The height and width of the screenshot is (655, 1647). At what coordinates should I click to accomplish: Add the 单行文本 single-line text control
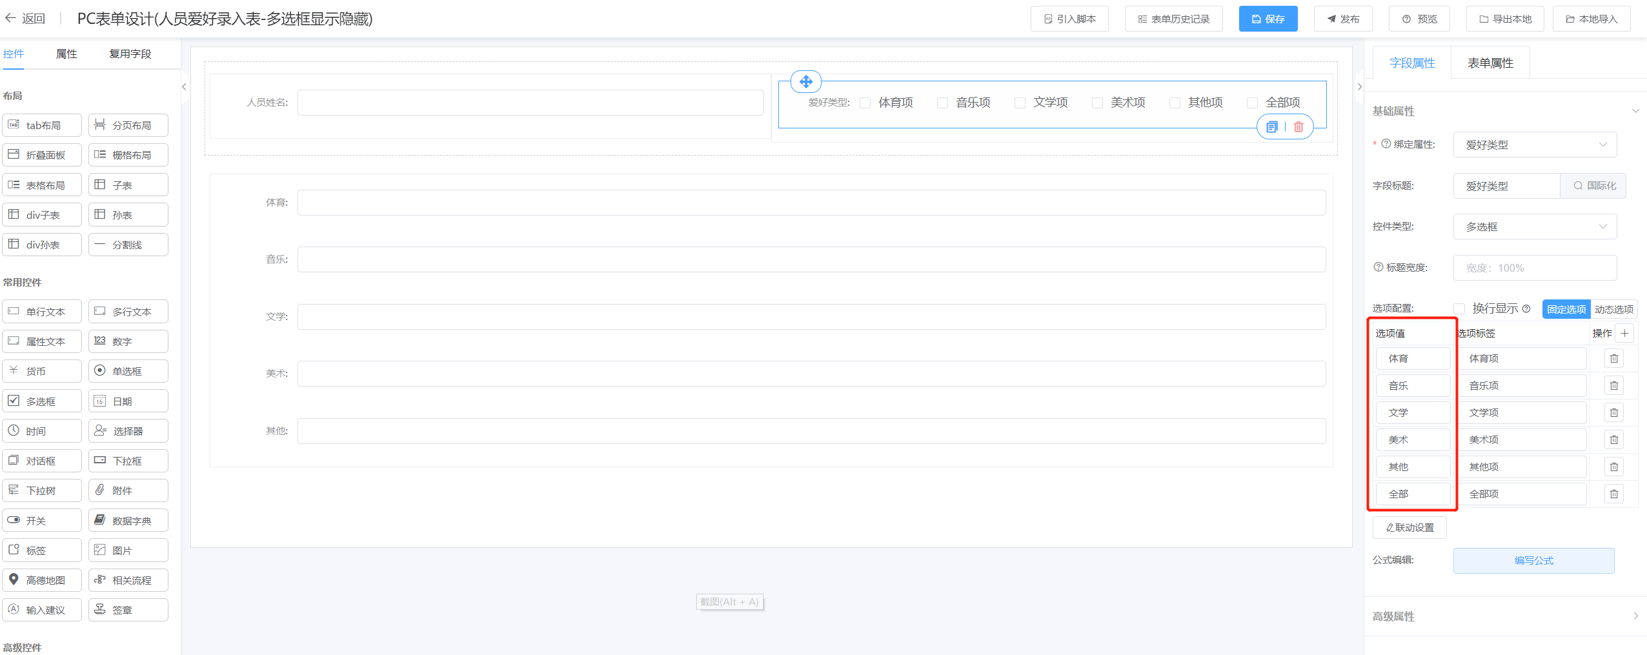42,312
